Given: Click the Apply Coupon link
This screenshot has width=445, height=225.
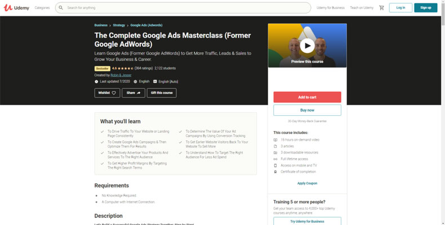Looking at the screenshot, I should point(308,183).
